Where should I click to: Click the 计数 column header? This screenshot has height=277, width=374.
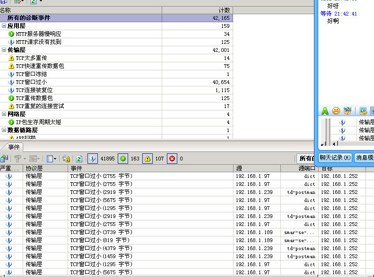point(197,10)
